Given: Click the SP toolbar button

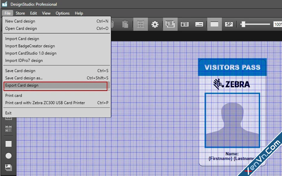Looking at the screenshot, I should coord(229,24).
